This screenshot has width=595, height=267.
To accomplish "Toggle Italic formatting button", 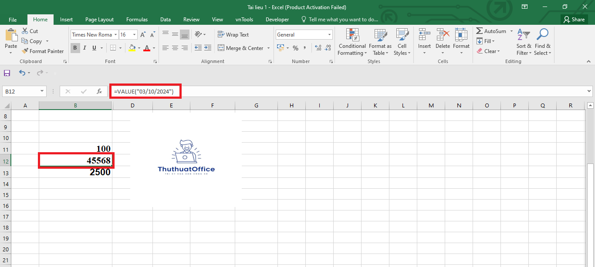I will 85,48.
